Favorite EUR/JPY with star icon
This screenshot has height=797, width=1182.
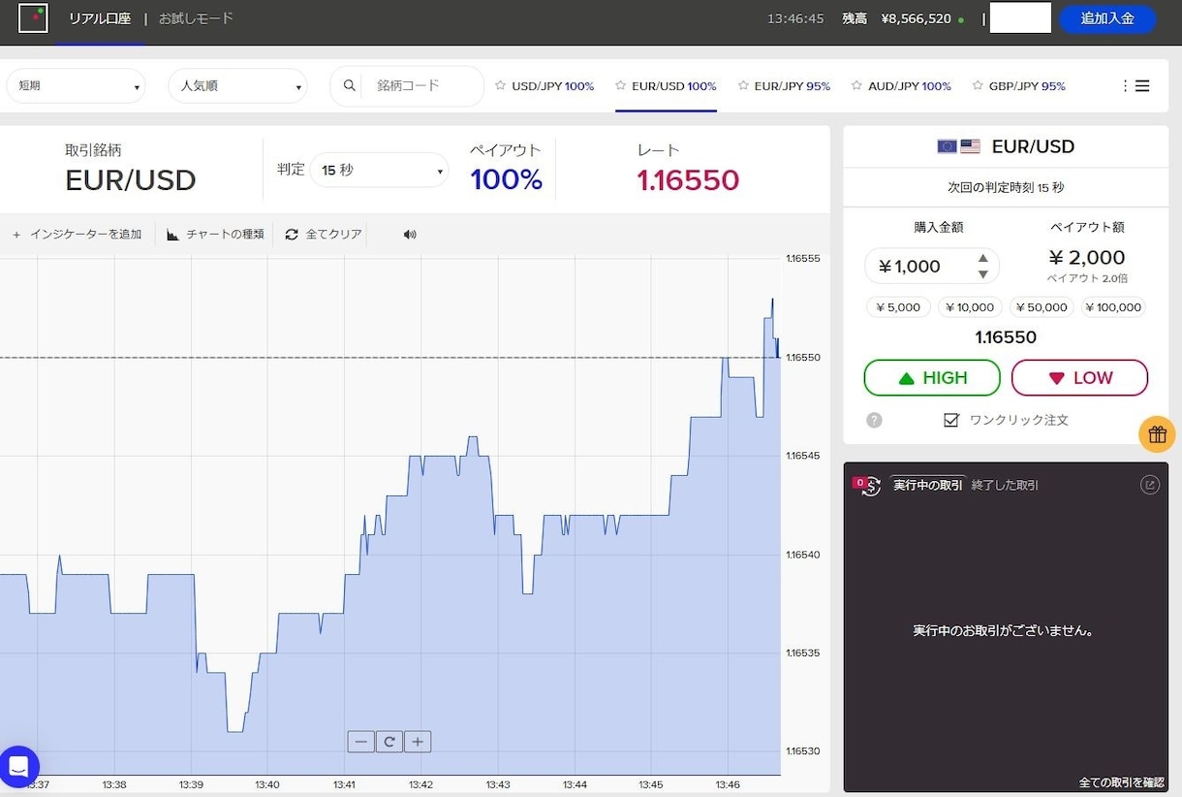[743, 85]
